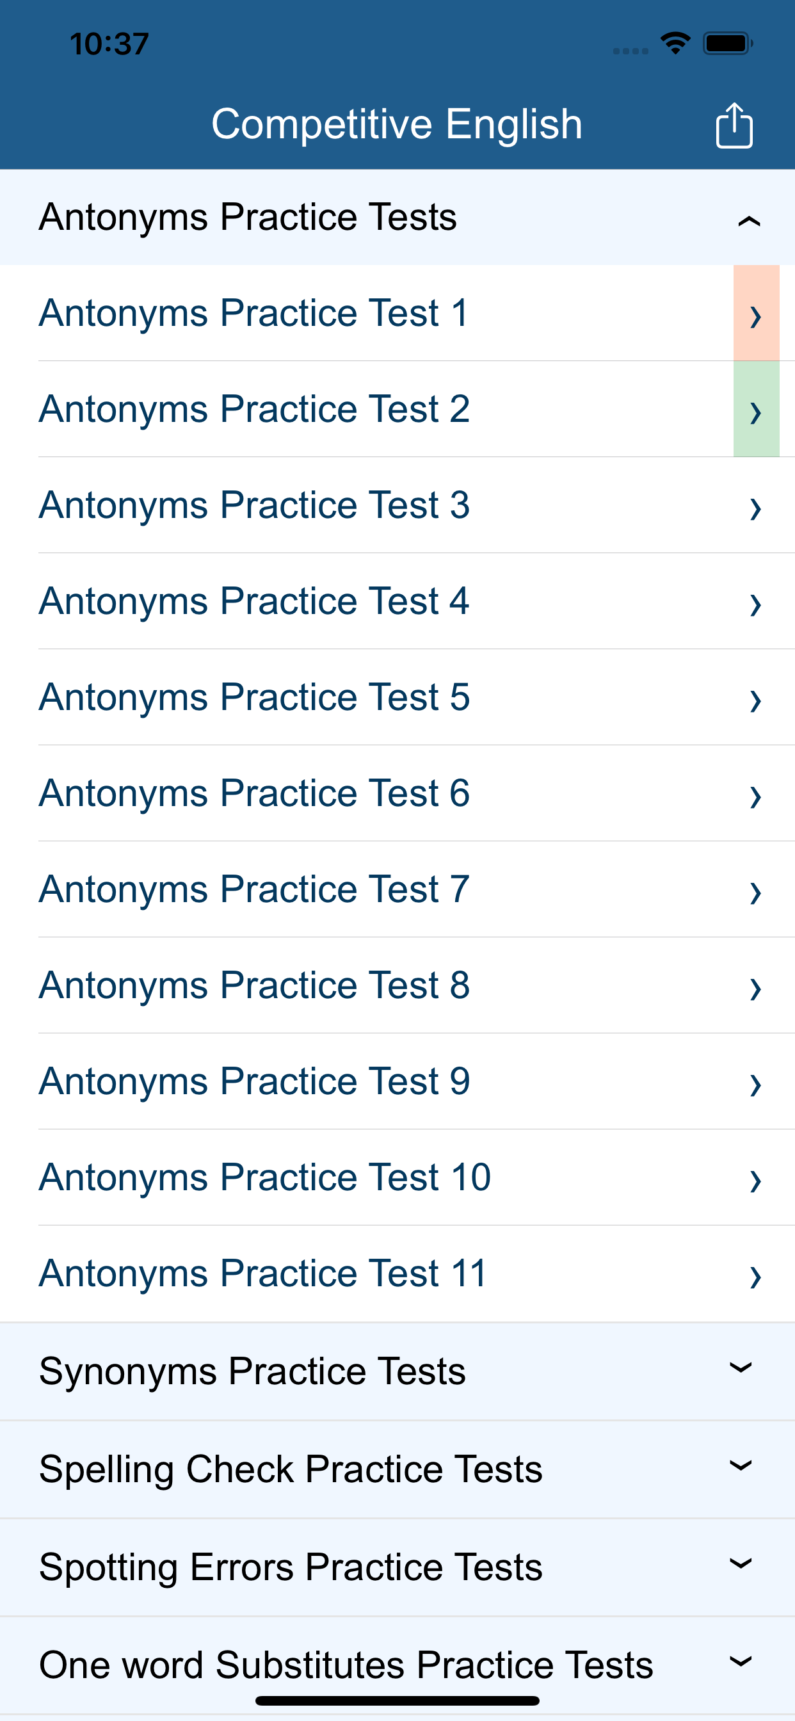This screenshot has width=795, height=1721.
Task: Expand One word Substitutes Practice Tests
Action: click(740, 1661)
